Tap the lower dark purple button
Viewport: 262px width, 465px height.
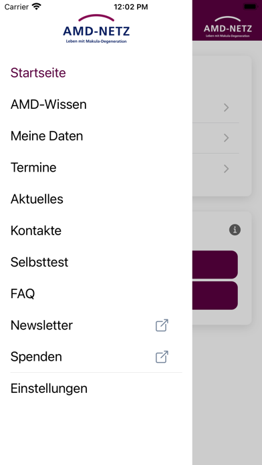215,296
